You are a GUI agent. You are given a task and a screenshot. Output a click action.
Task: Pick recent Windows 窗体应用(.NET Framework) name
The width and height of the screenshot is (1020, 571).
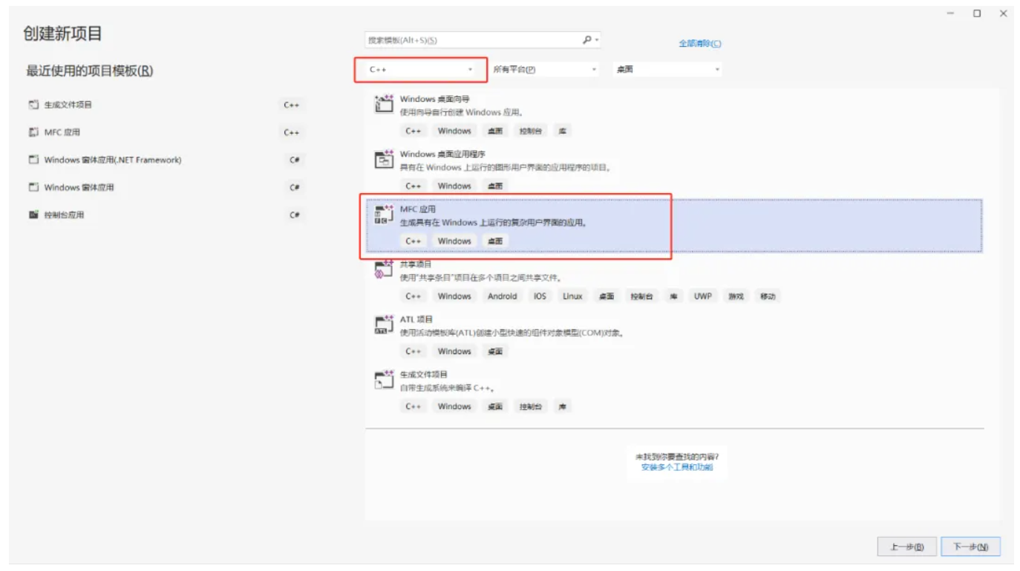113,160
